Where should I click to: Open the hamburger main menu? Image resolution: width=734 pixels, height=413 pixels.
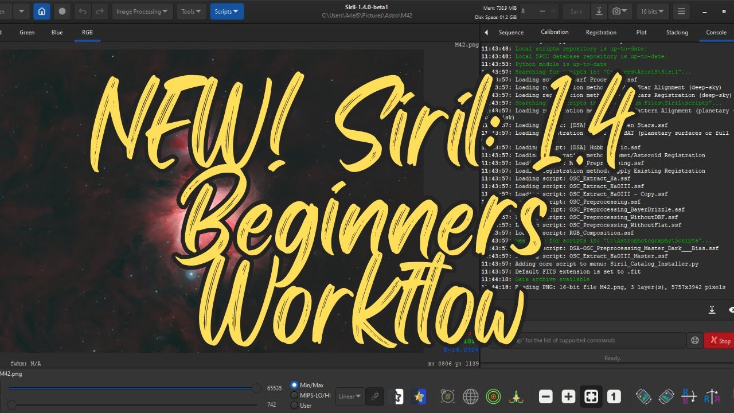click(681, 11)
